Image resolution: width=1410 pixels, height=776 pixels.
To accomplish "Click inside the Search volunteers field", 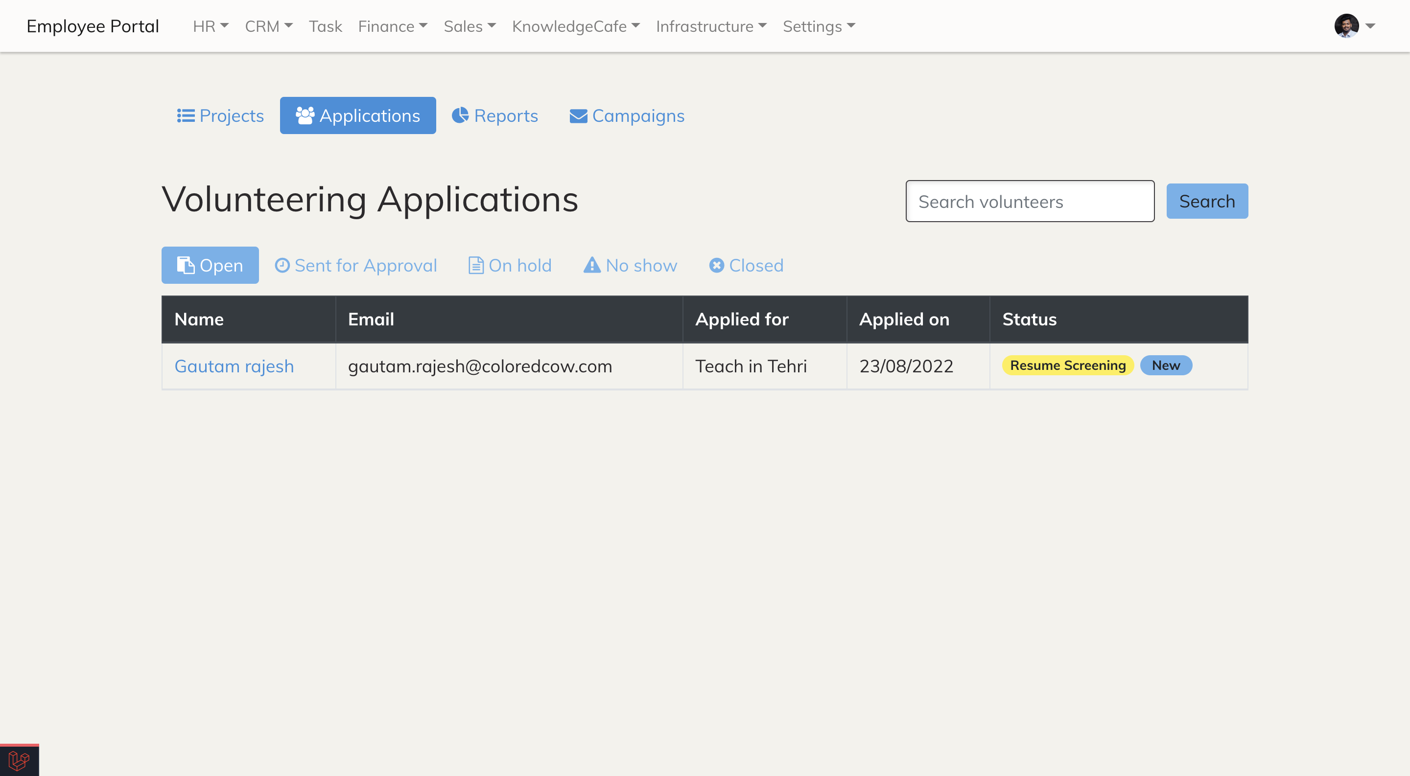I will click(x=1030, y=201).
